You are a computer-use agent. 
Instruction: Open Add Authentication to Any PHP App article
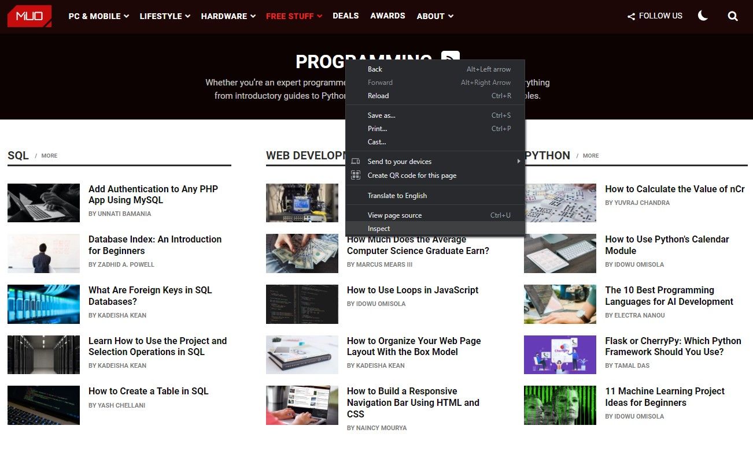(x=153, y=195)
